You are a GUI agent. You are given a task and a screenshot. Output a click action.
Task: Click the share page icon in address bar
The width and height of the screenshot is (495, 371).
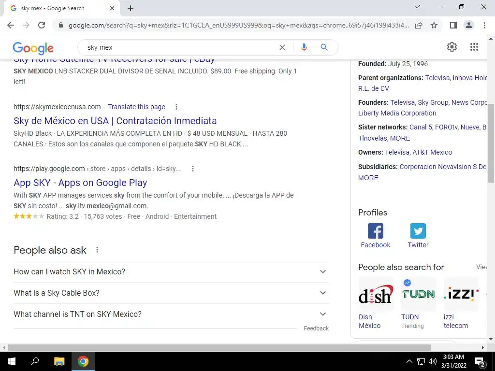click(x=419, y=25)
